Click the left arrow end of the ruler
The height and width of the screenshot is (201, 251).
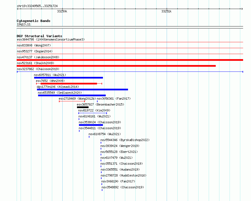18,9
